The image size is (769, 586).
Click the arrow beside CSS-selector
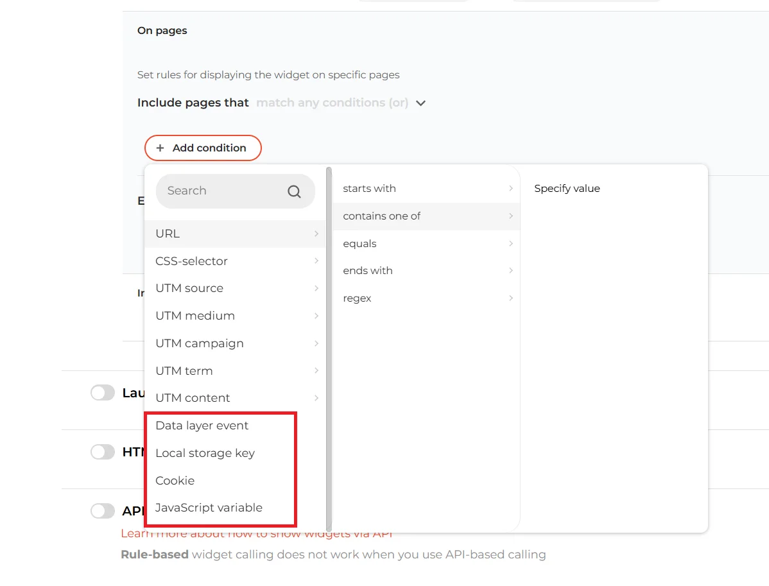pyautogui.click(x=316, y=261)
